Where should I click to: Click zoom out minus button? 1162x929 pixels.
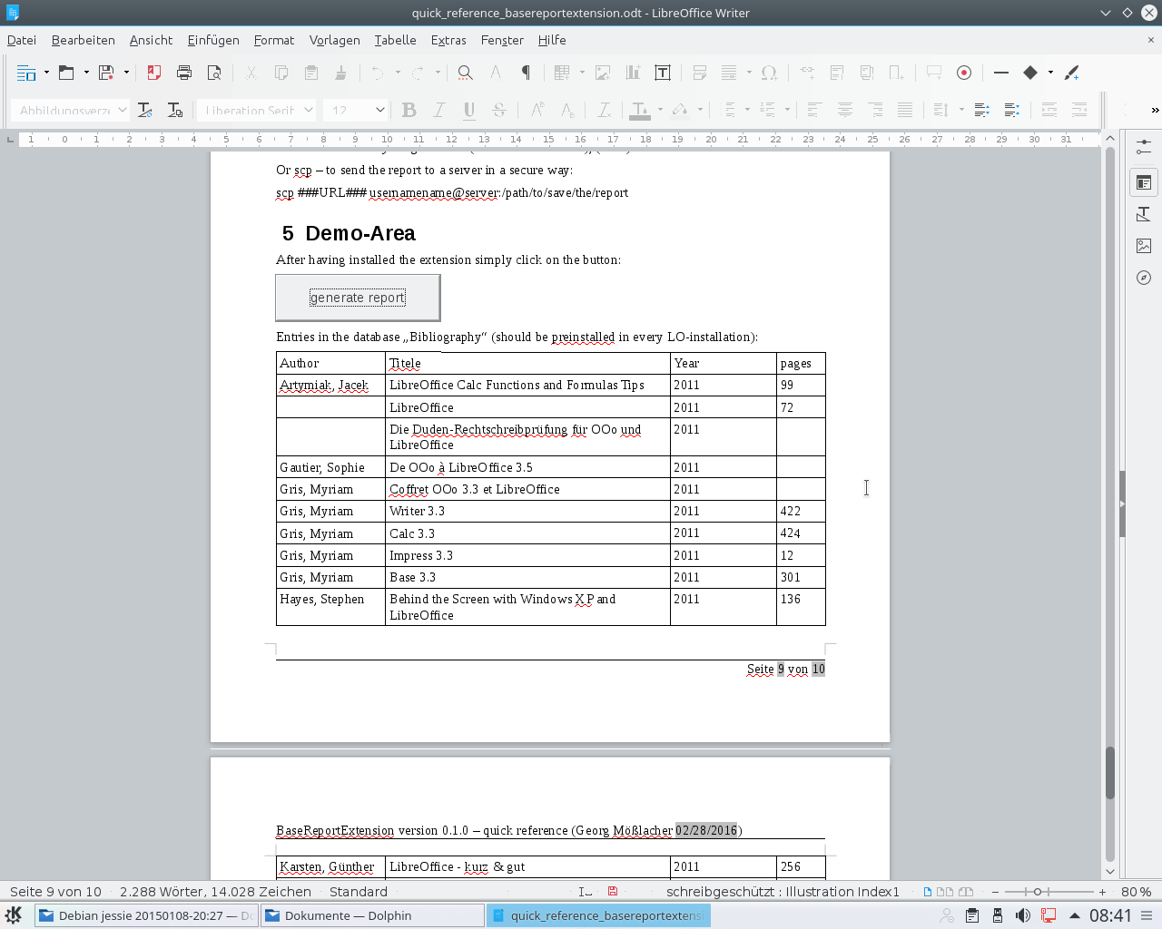tap(995, 892)
